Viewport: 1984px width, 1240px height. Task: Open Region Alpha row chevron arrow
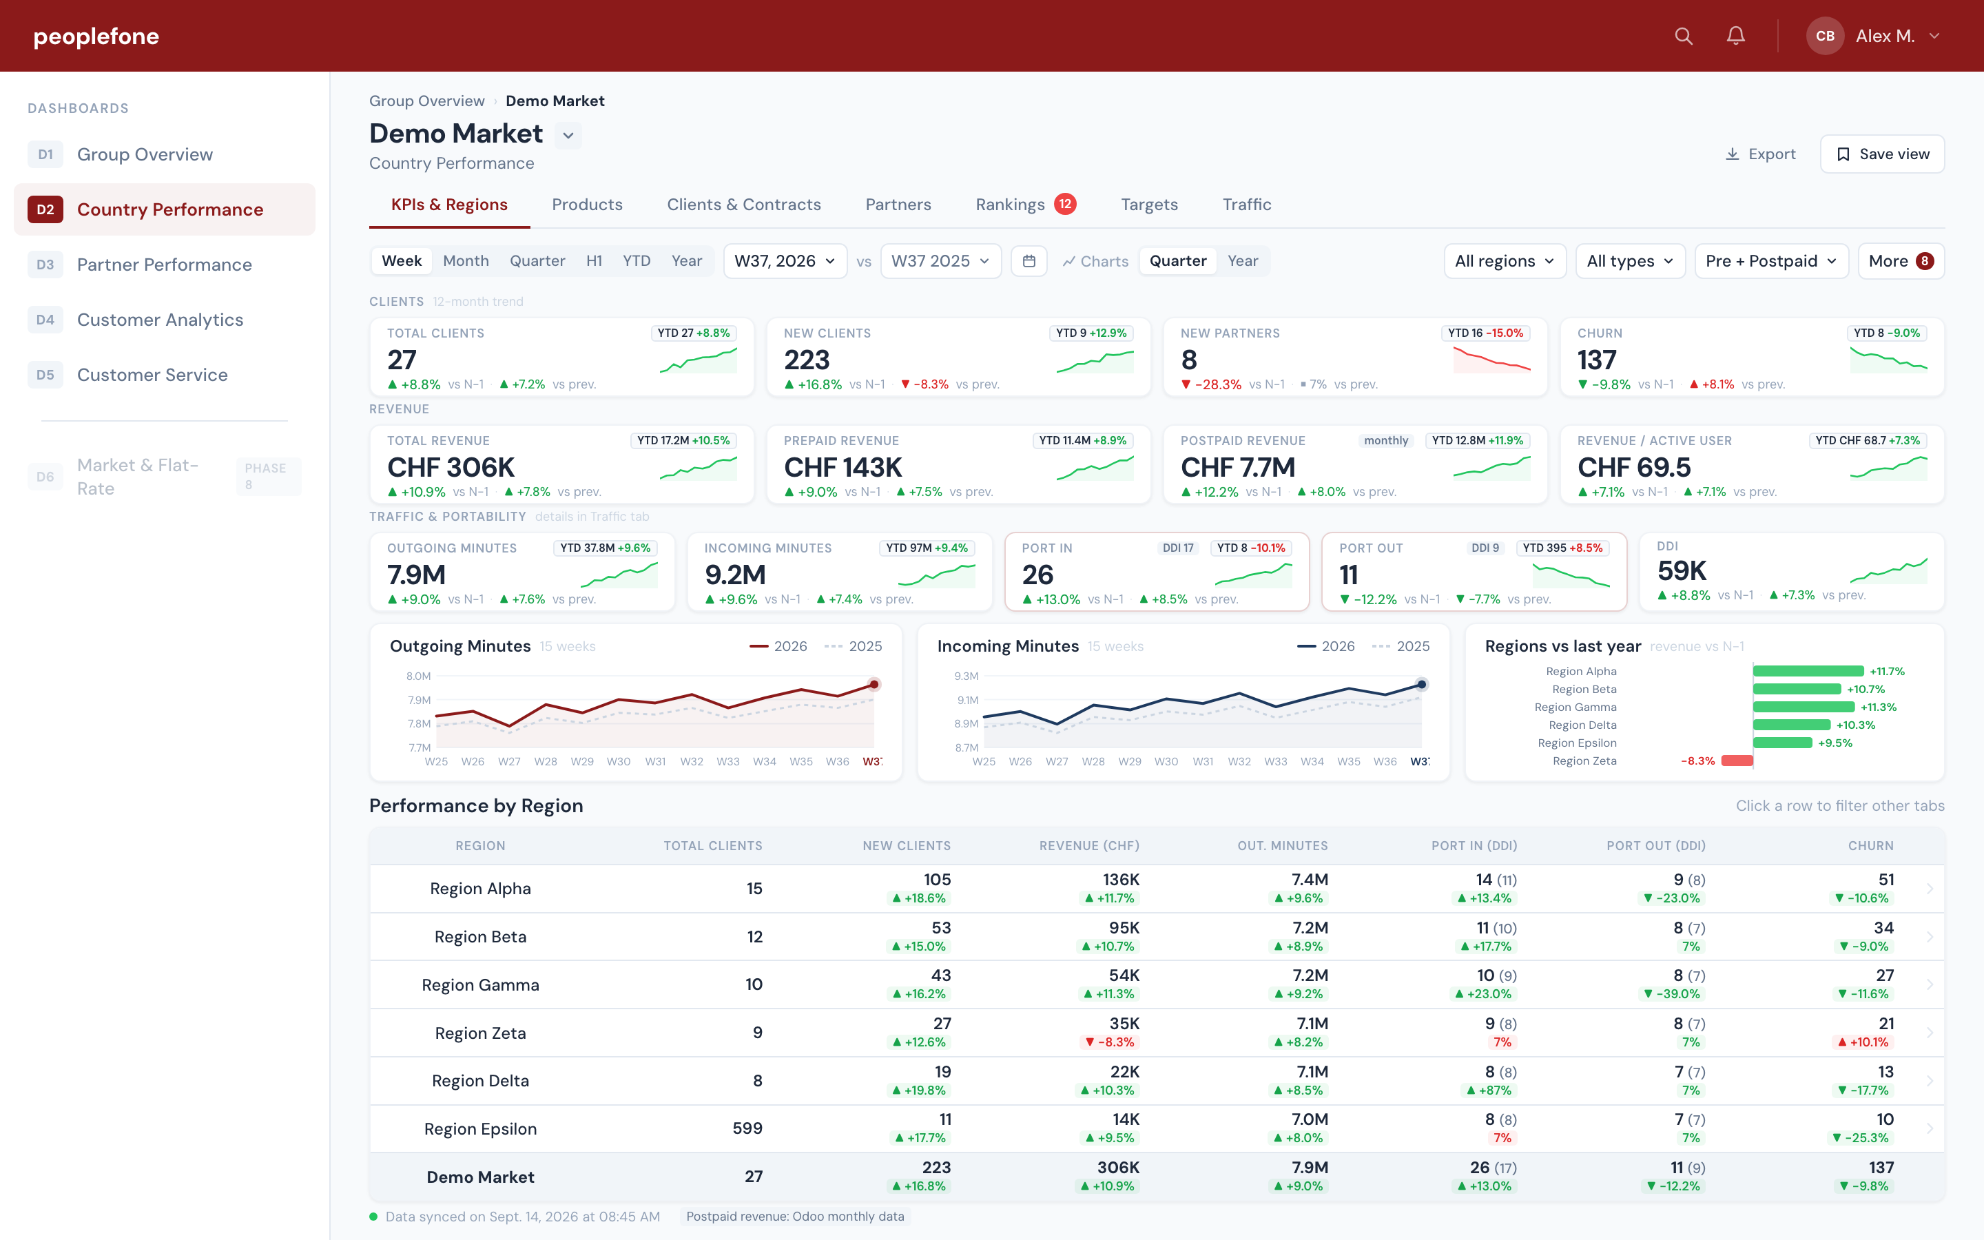point(1930,889)
